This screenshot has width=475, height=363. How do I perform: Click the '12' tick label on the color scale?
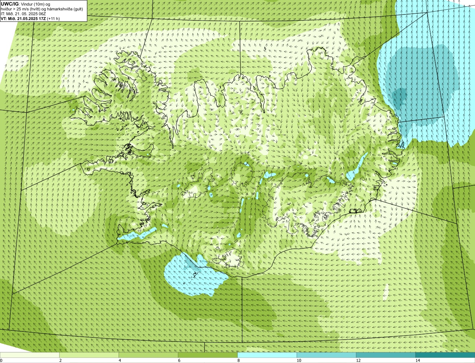pyautogui.click(x=358, y=360)
